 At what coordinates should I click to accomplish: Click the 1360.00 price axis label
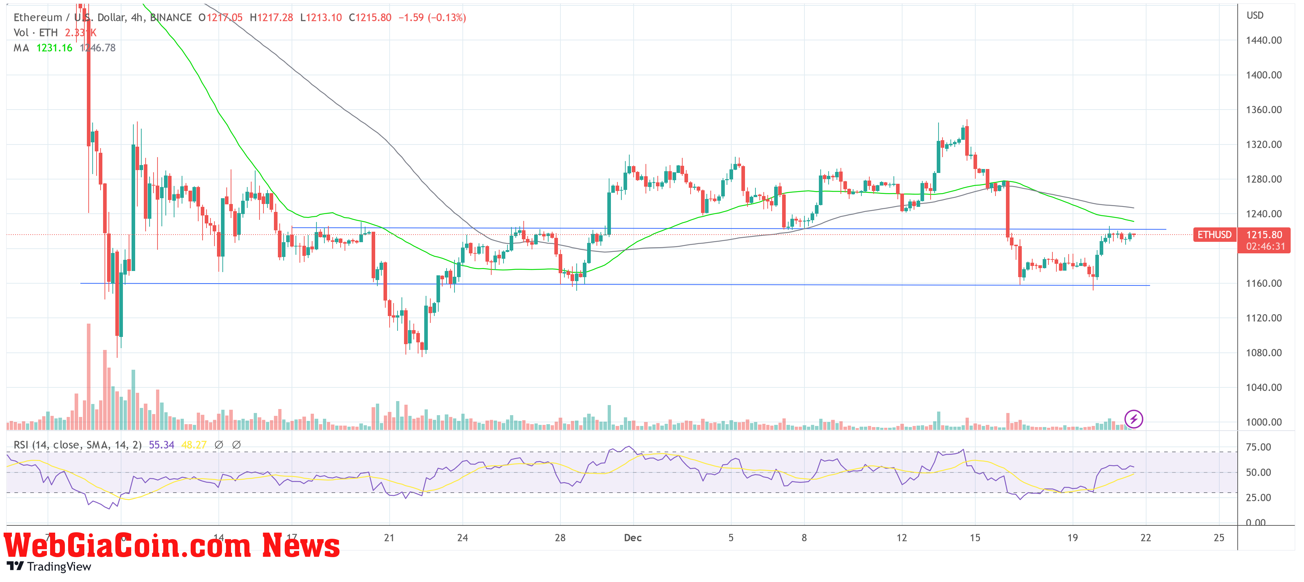pos(1264,110)
